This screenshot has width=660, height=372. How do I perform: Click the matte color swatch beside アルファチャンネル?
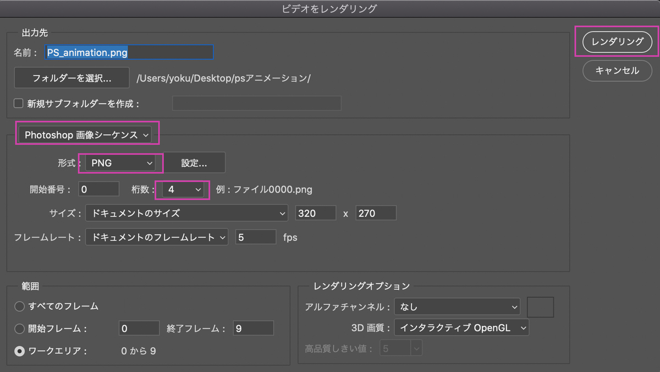coord(540,307)
